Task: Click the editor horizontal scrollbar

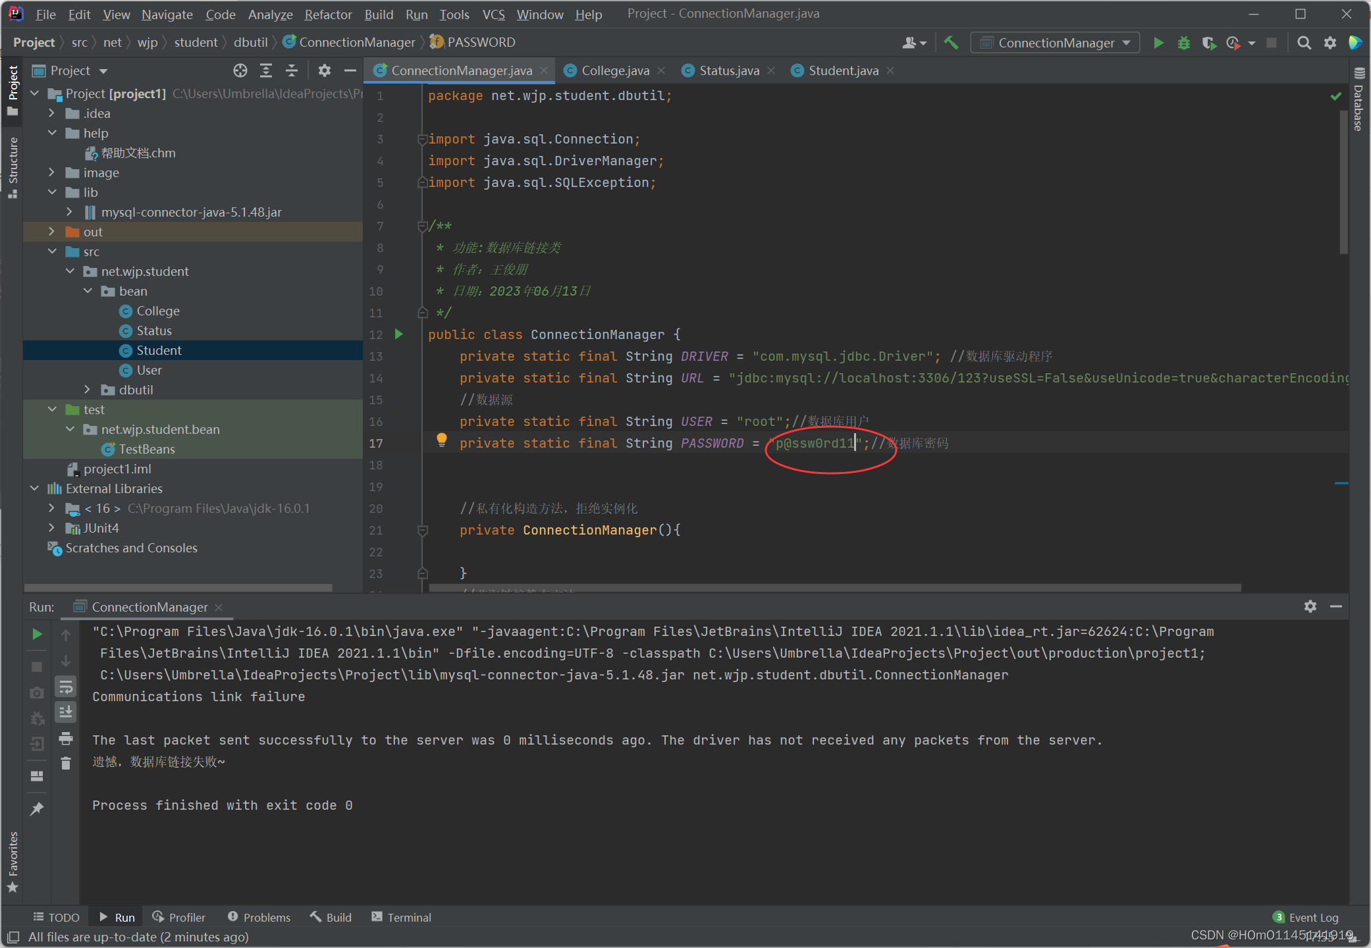Action: (x=834, y=587)
